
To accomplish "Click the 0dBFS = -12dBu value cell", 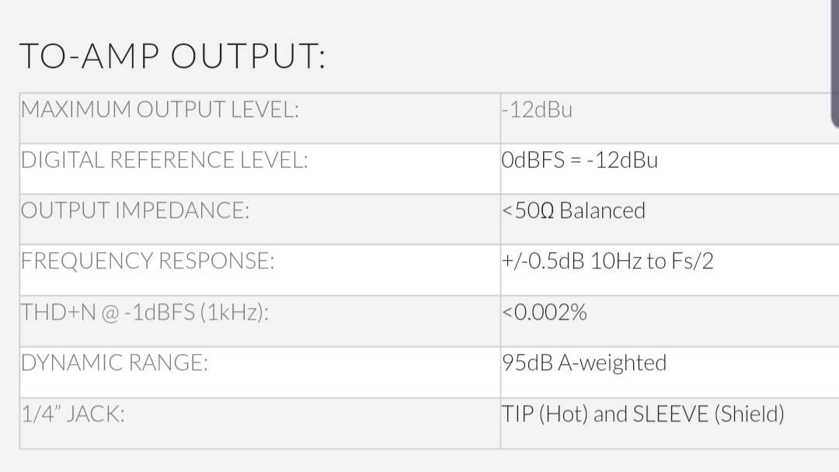I will (x=580, y=160).
